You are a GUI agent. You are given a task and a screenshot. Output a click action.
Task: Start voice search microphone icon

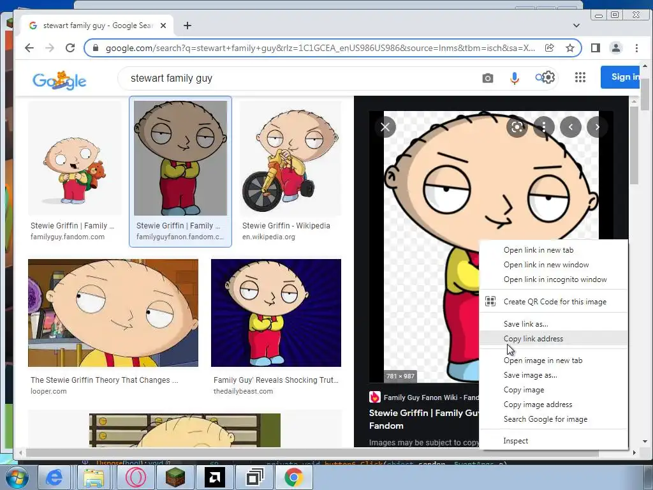[x=515, y=78]
